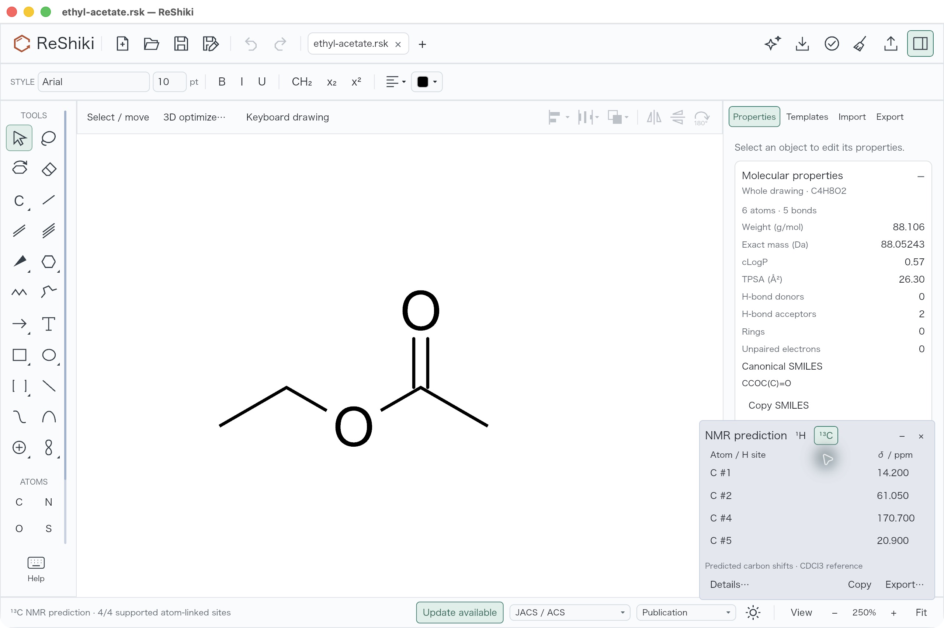
Task: Select the Eraser tool
Action: (48, 169)
